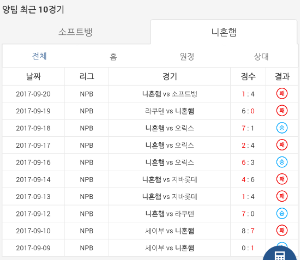Click the win icon for 2017-09-16
The width and height of the screenshot is (301, 260).
click(282, 162)
